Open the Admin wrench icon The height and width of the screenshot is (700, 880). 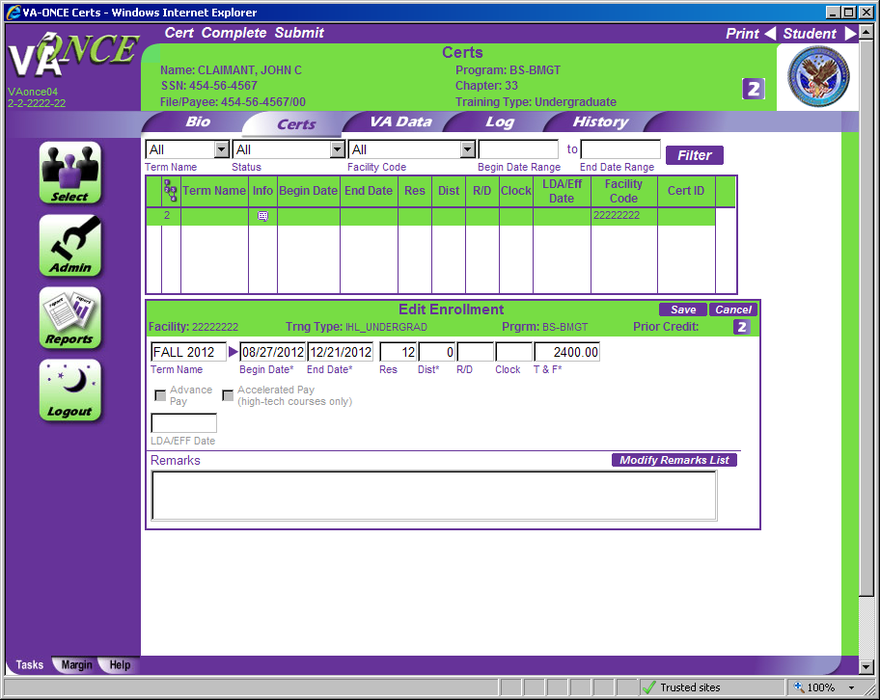click(70, 245)
